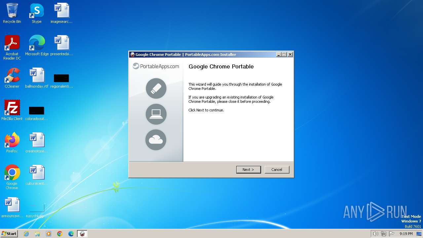Screen dimensions: 423x238
Task: Click the clock showing 9:19 PM
Action: click(x=406, y=234)
